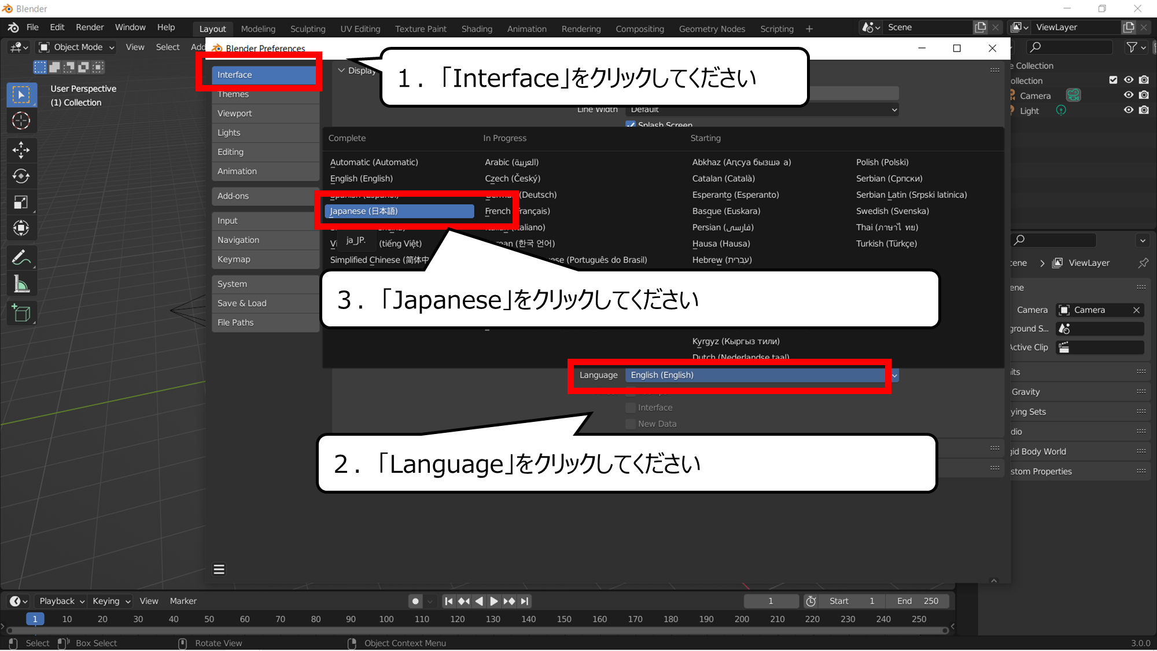1157x651 pixels.
Task: Open Line Width dropdown
Action: 762,109
